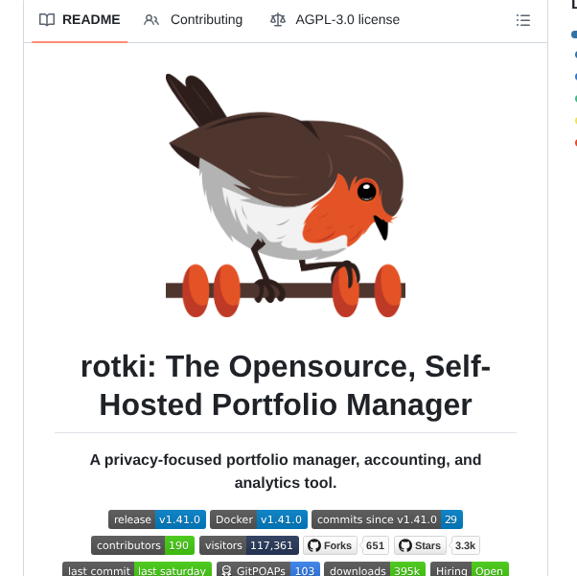Image resolution: width=577 pixels, height=576 pixels.
Task: Click the 3.3k stars count
Action: (x=465, y=545)
